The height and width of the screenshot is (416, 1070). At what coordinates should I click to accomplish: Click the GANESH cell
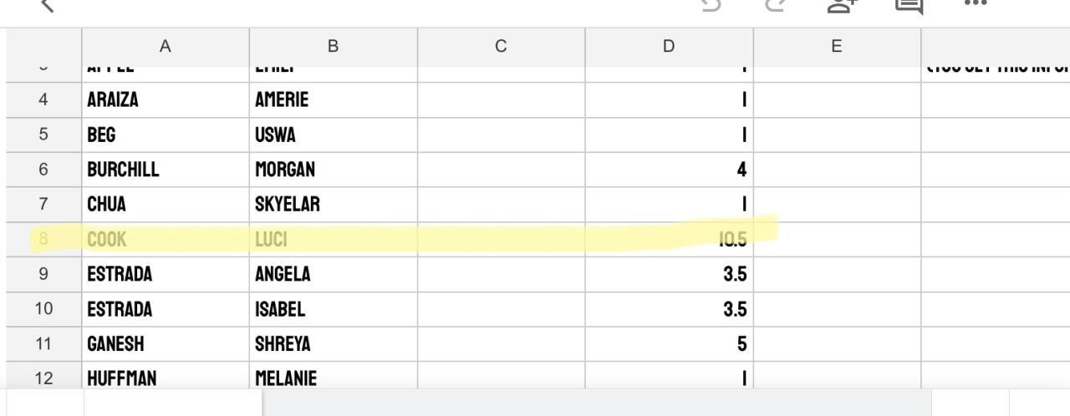pyautogui.click(x=166, y=344)
